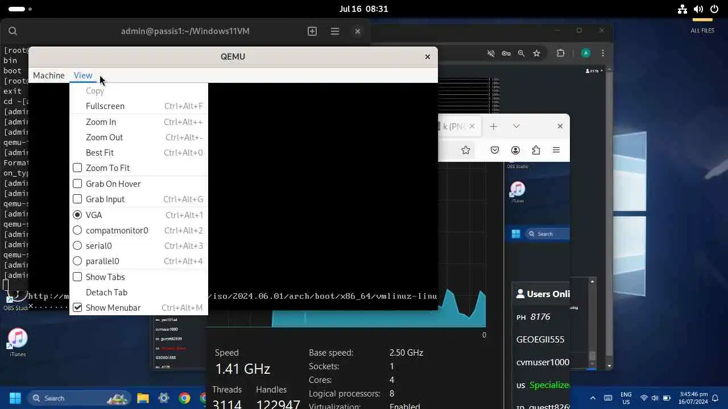The height and width of the screenshot is (409, 728).
Task: Close the QEMU window
Action: tap(428, 57)
